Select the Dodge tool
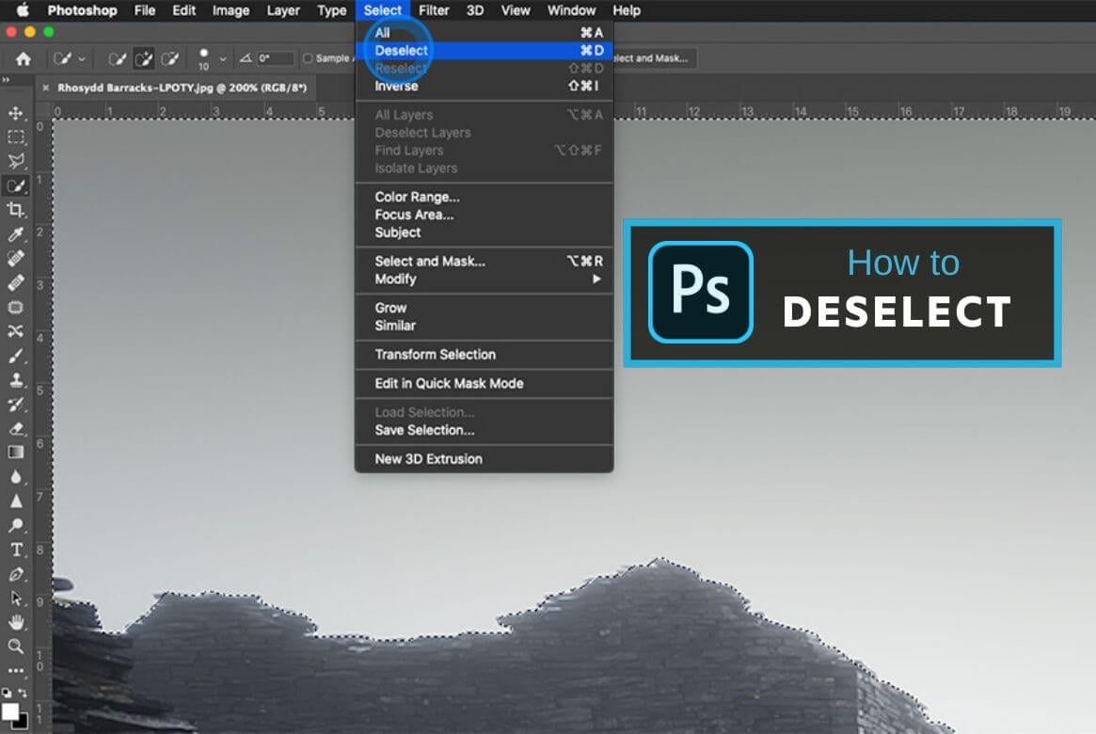 pyautogui.click(x=15, y=525)
